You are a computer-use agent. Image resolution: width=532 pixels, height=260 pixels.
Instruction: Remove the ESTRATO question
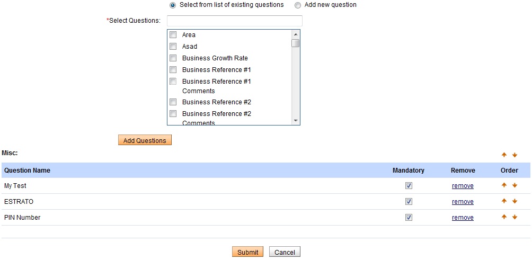463,202
